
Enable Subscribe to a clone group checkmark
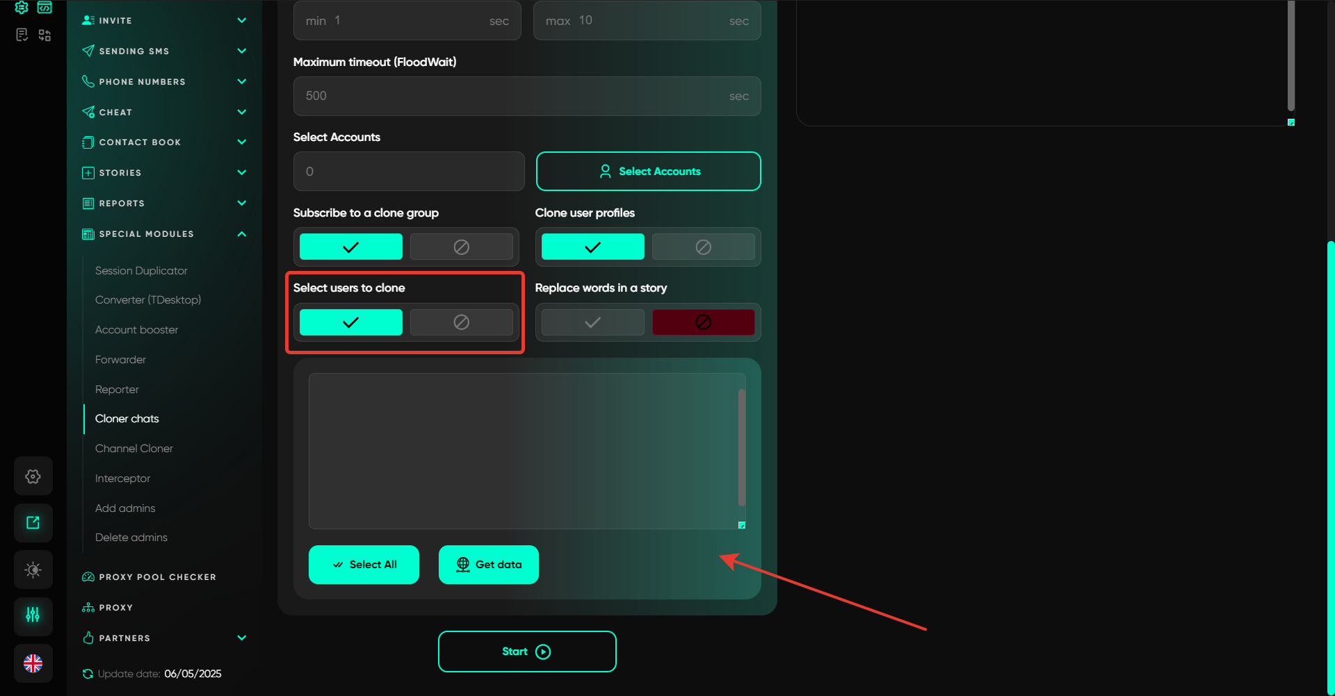[351, 247]
